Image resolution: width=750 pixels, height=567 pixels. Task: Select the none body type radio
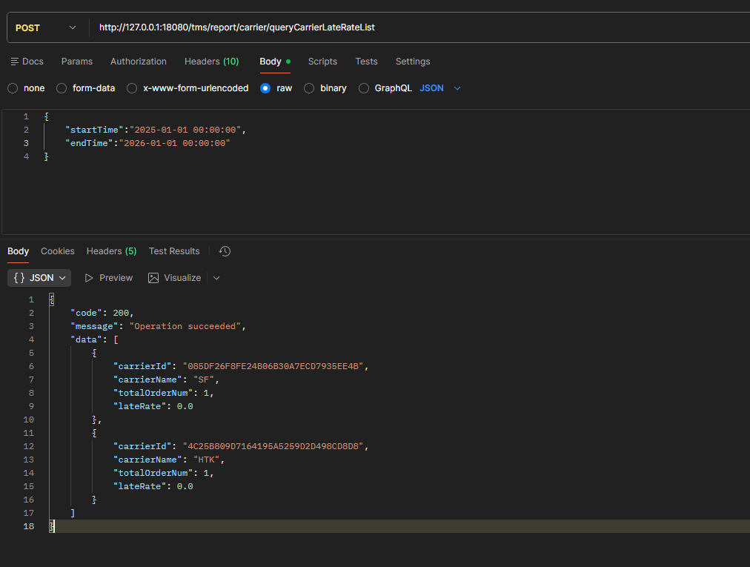13,88
